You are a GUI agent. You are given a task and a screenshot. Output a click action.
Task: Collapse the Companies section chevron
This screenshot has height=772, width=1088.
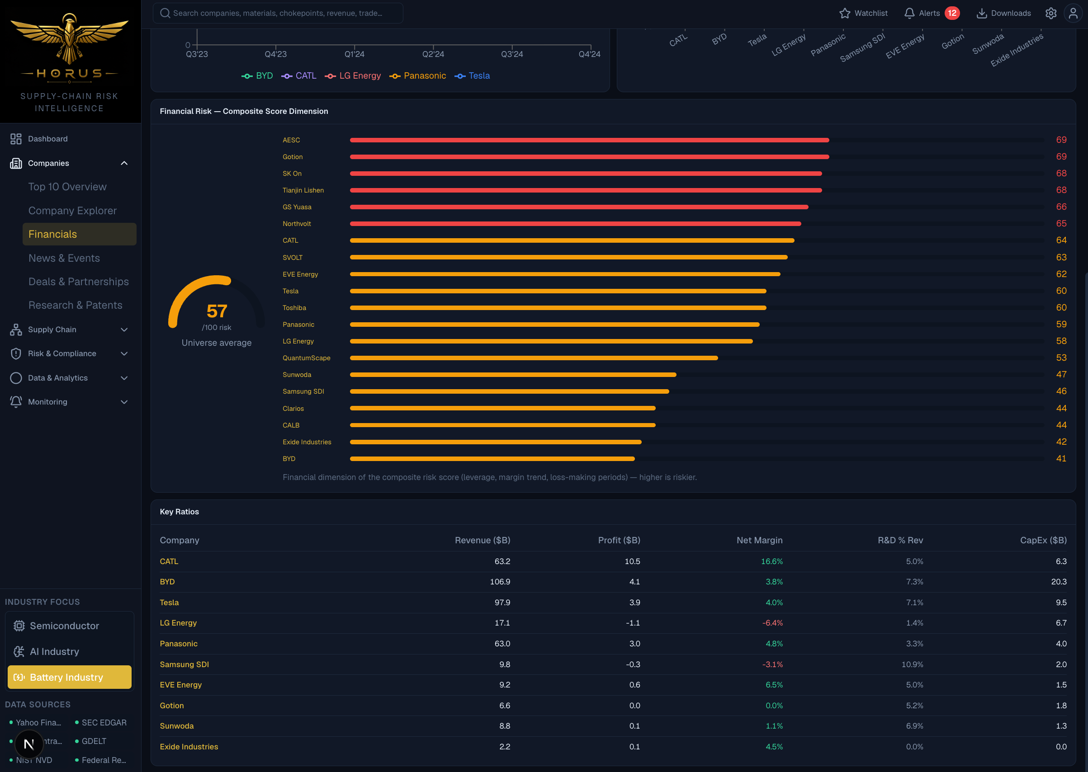(124, 163)
